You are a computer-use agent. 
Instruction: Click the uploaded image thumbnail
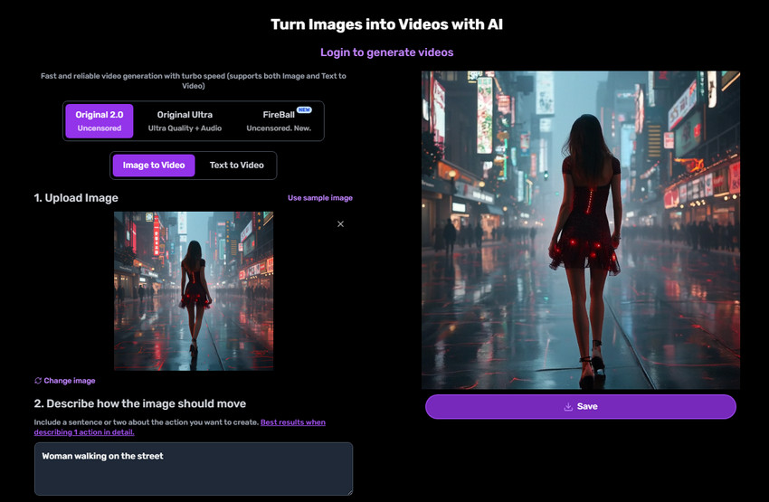pyautogui.click(x=194, y=290)
